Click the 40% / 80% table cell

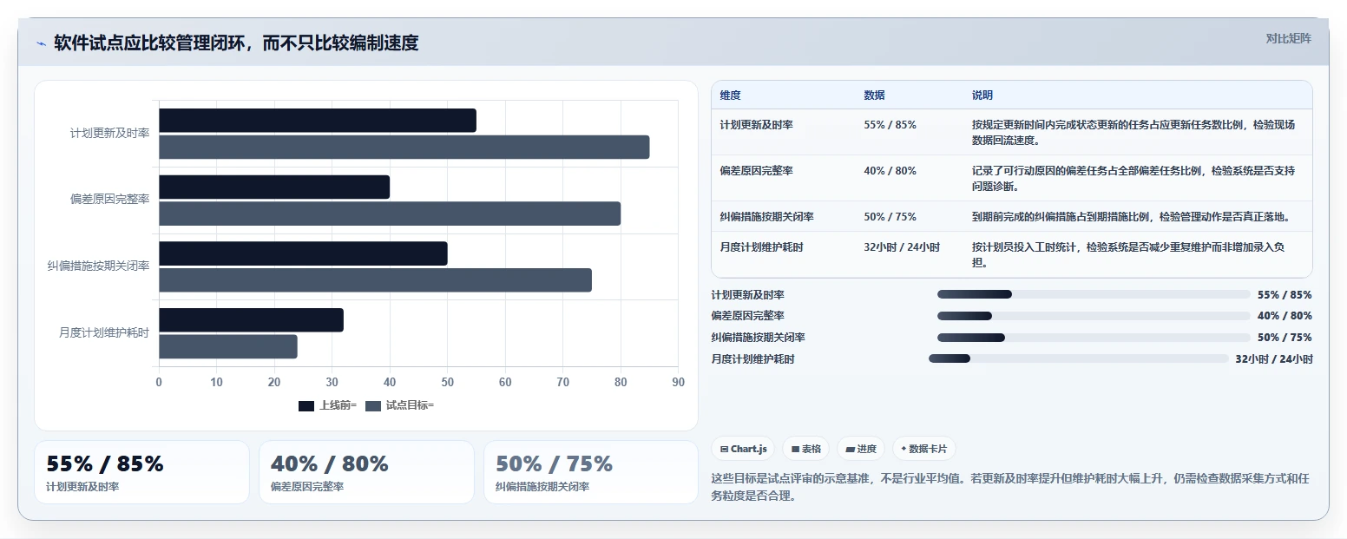(x=890, y=171)
